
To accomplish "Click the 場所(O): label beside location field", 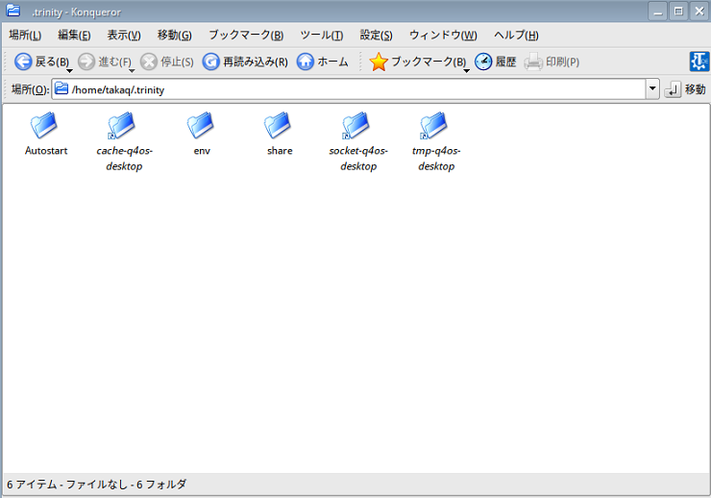I will [30, 89].
